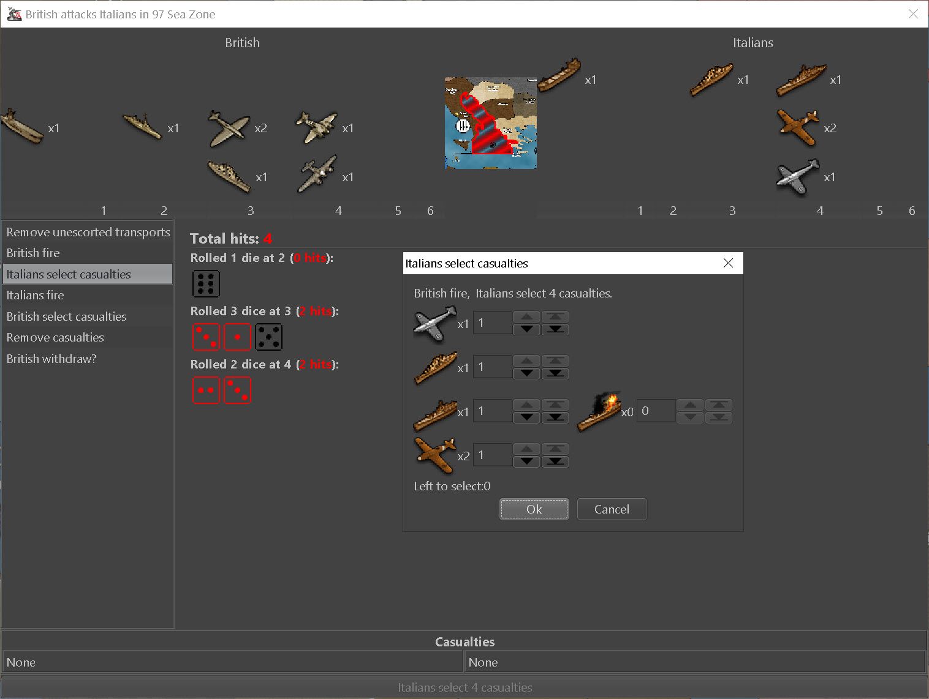Click the damaged ship count field
The image size is (929, 699).
pyautogui.click(x=656, y=411)
